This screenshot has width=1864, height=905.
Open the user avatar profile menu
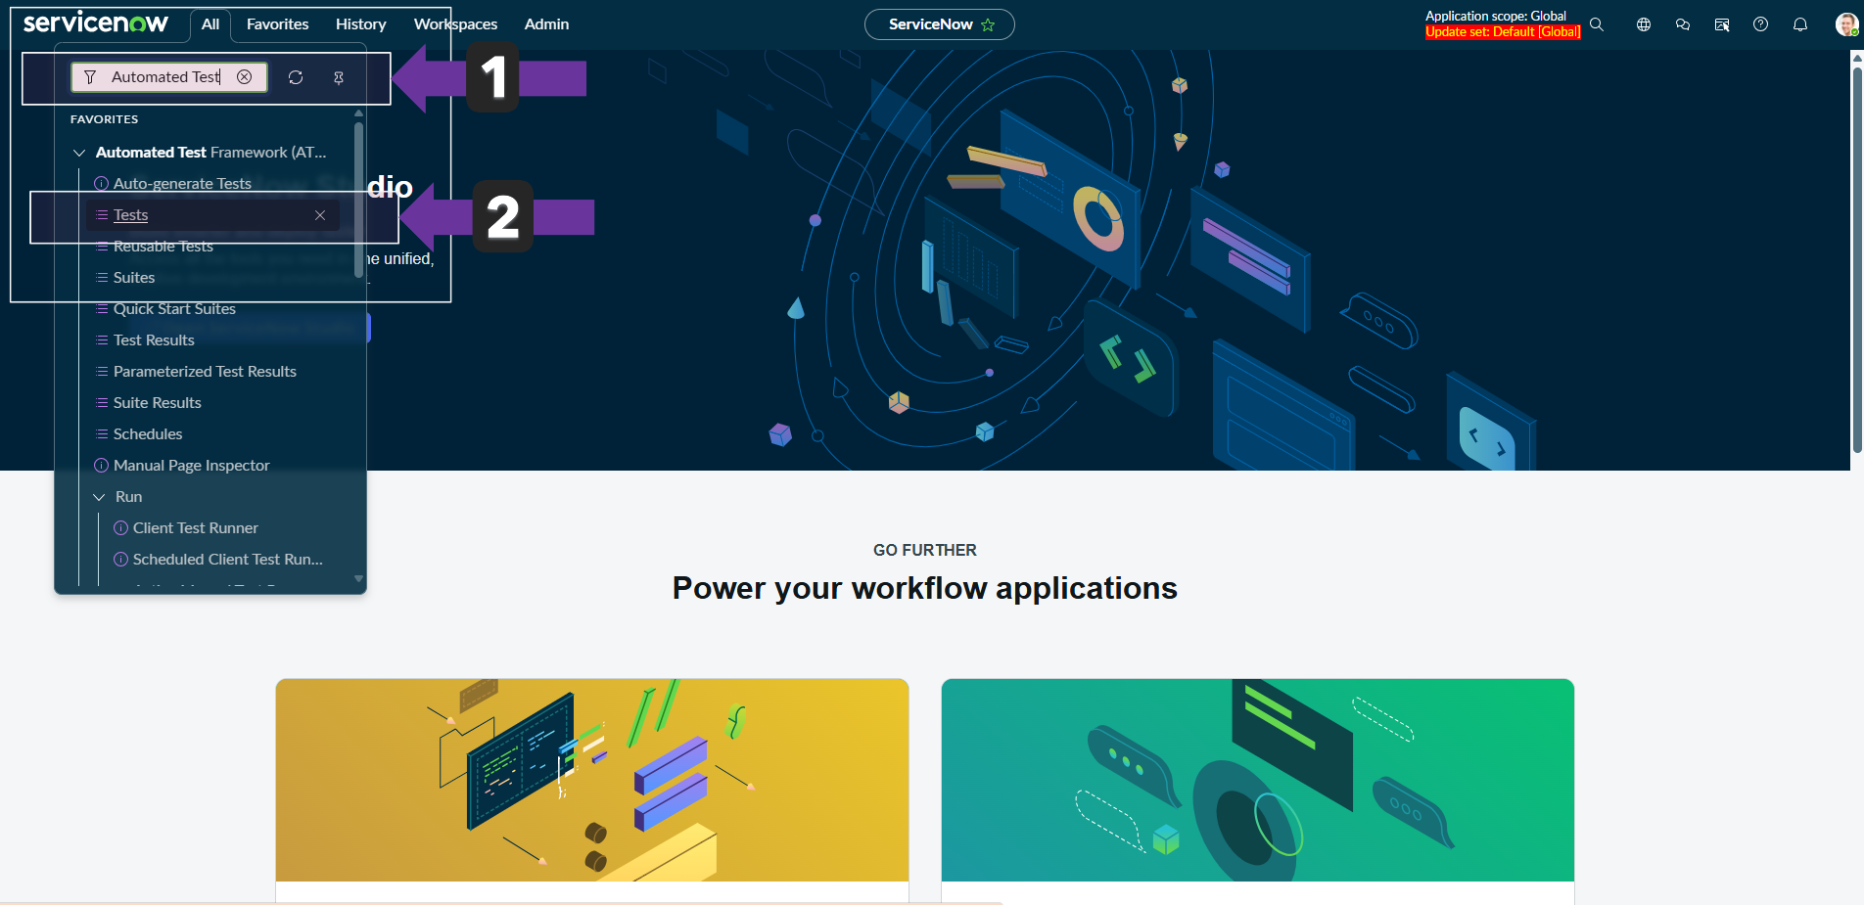pyautogui.click(x=1845, y=24)
